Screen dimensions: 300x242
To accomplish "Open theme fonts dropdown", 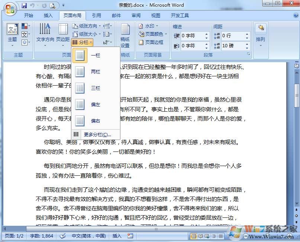I will [26, 34].
